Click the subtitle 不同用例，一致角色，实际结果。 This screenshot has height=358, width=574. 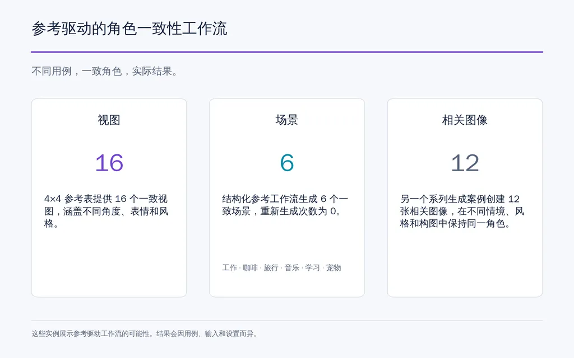click(105, 71)
